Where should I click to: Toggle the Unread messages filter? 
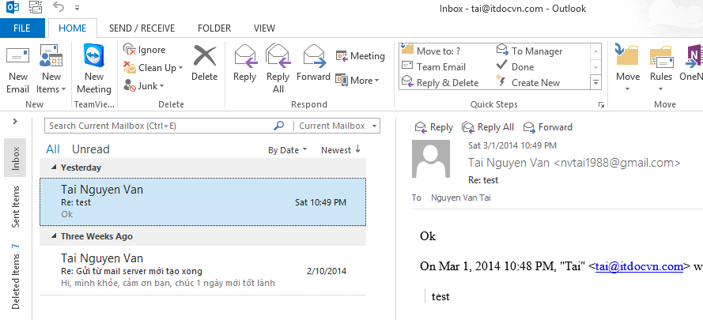tap(90, 149)
